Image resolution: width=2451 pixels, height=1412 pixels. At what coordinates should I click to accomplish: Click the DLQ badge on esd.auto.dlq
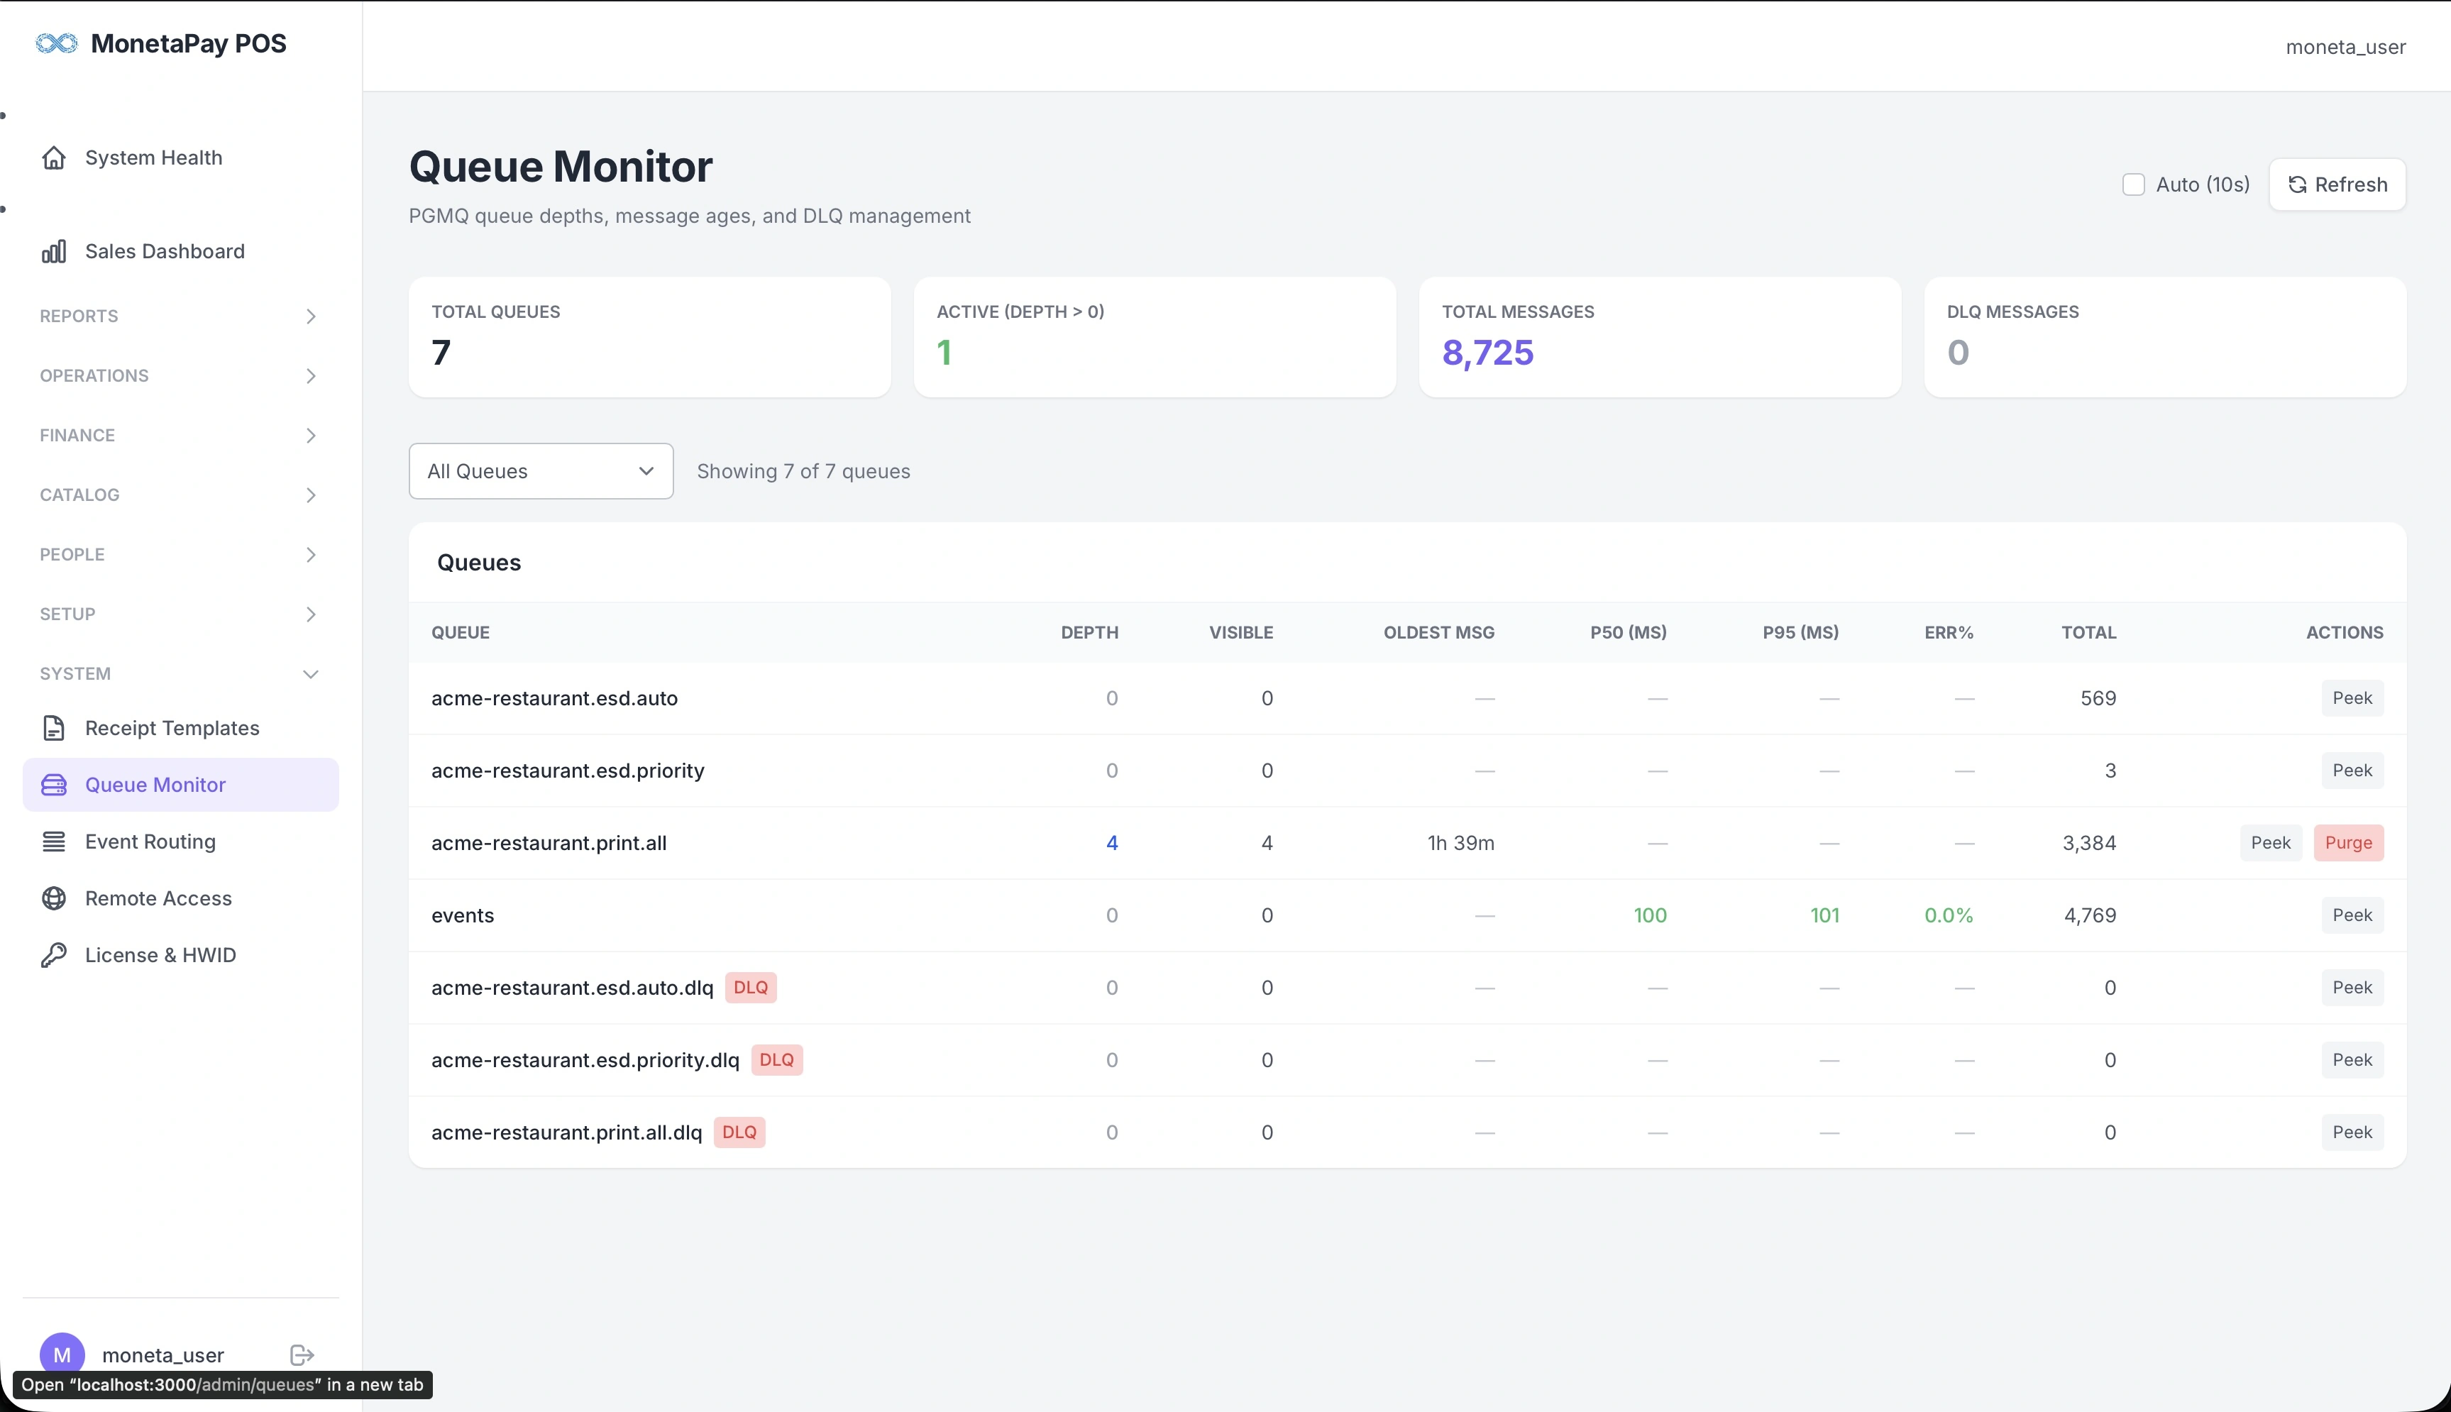pos(751,988)
